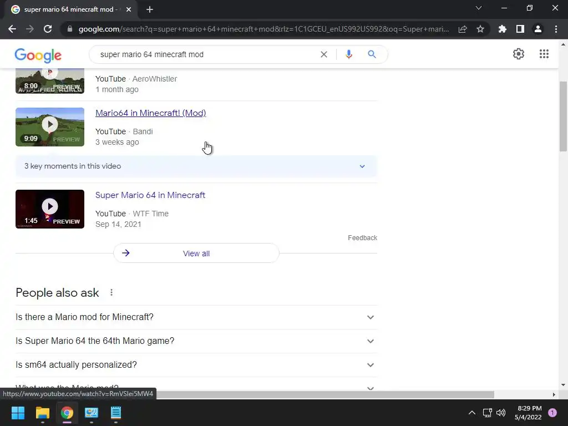
Task: Click the address bar URL
Action: [263, 29]
